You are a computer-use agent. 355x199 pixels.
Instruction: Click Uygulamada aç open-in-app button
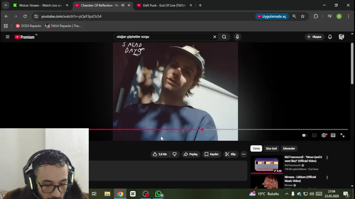(x=272, y=16)
